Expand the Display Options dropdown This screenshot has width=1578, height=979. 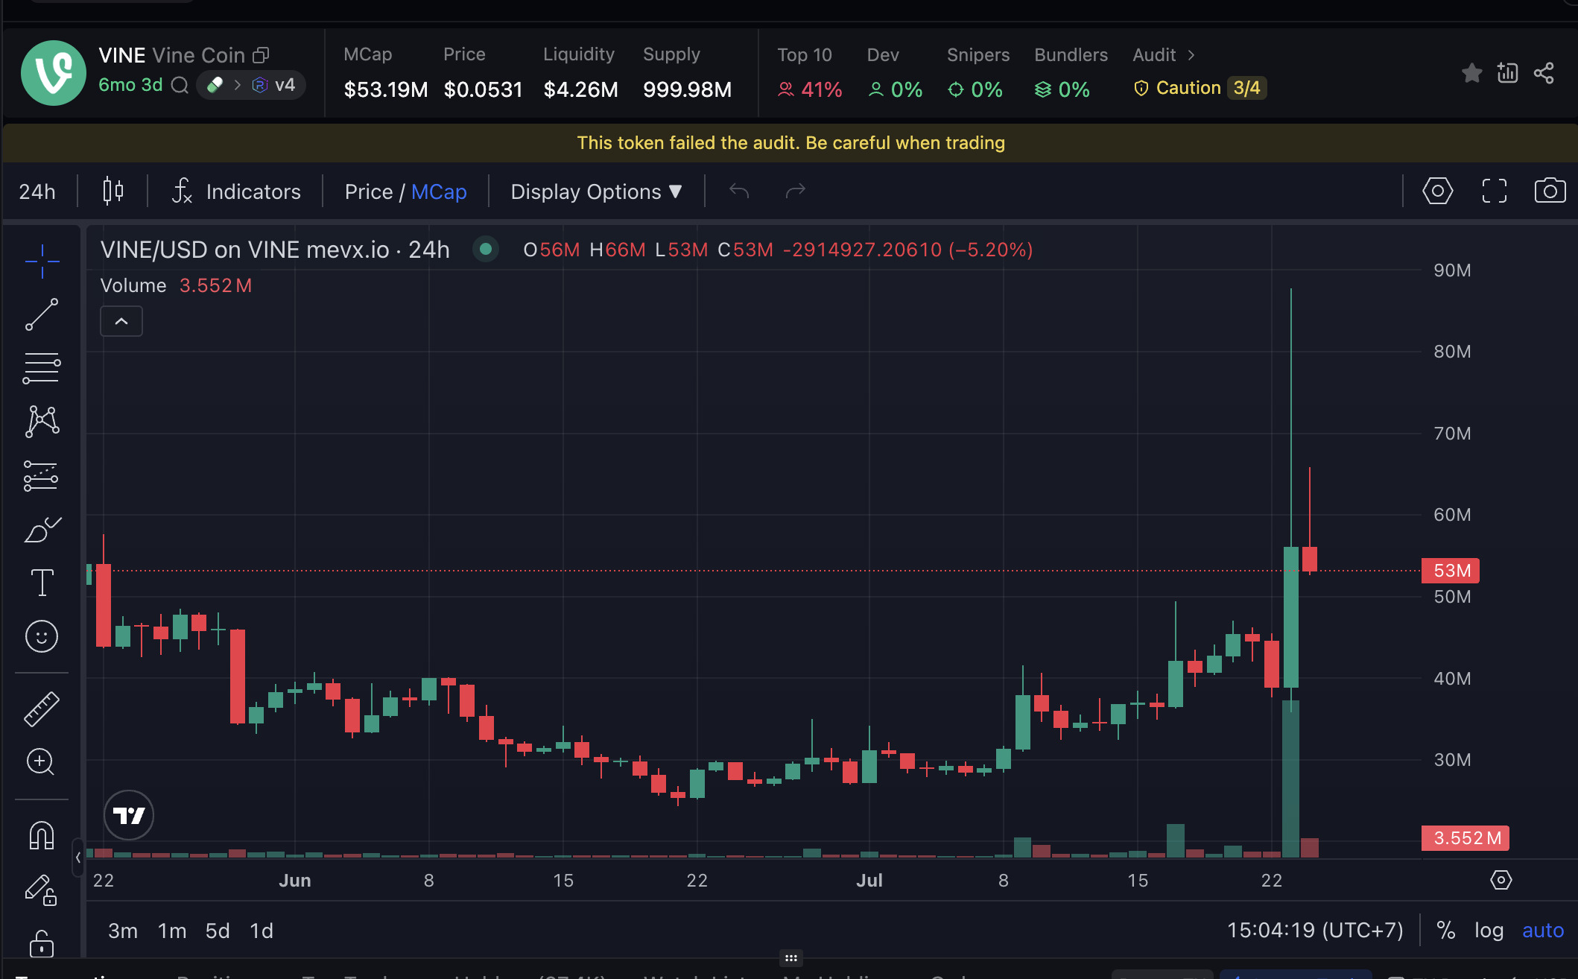click(596, 191)
